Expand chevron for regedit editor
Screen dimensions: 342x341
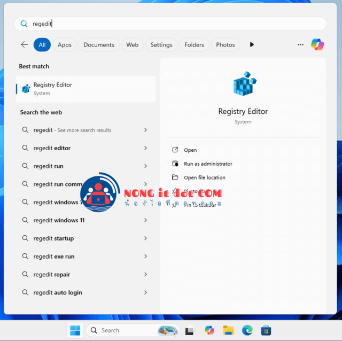click(145, 148)
